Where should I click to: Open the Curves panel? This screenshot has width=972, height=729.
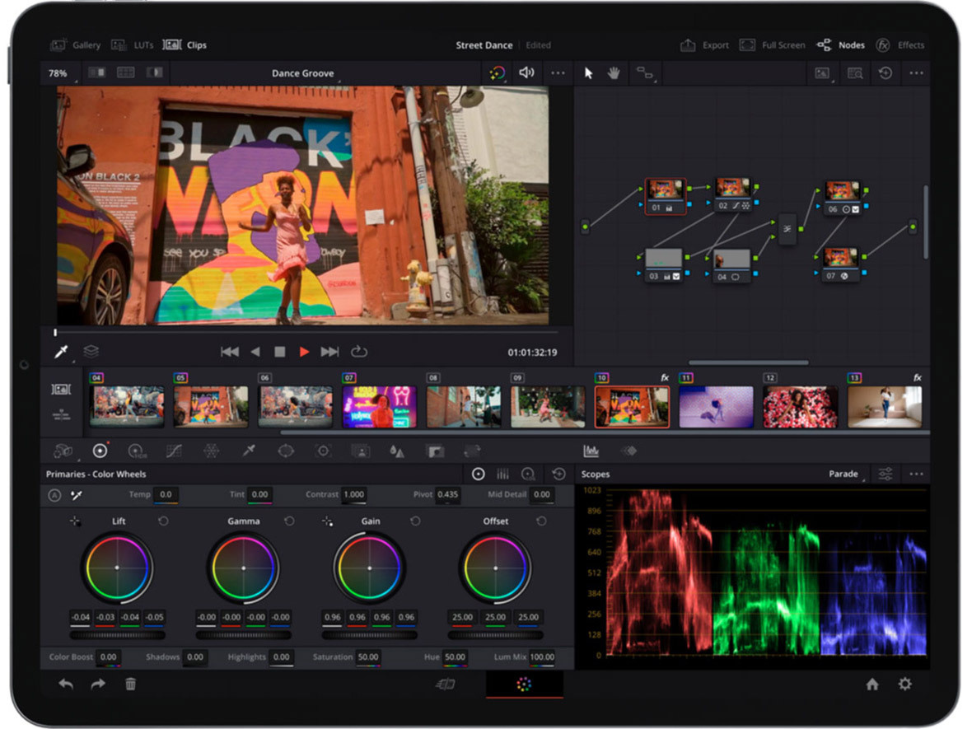175,451
